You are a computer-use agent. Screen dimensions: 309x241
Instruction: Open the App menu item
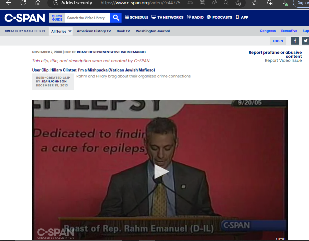pos(242,17)
